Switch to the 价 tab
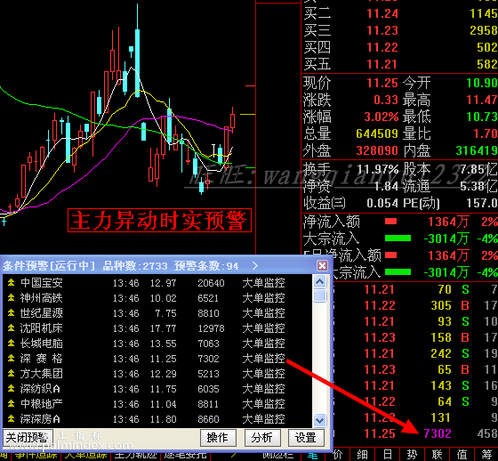Image resolution: width=498 pixels, height=461 pixels. [x=338, y=455]
